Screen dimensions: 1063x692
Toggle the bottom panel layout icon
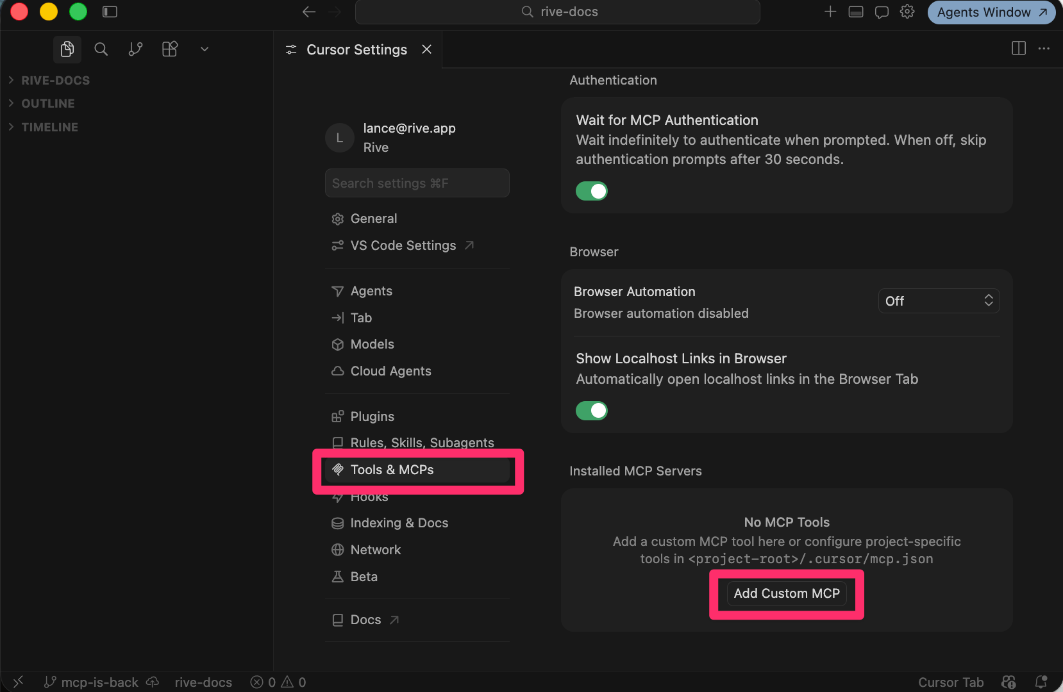pyautogui.click(x=856, y=12)
